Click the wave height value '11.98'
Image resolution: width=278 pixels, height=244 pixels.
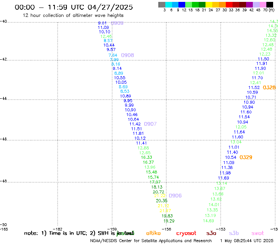point(225,173)
